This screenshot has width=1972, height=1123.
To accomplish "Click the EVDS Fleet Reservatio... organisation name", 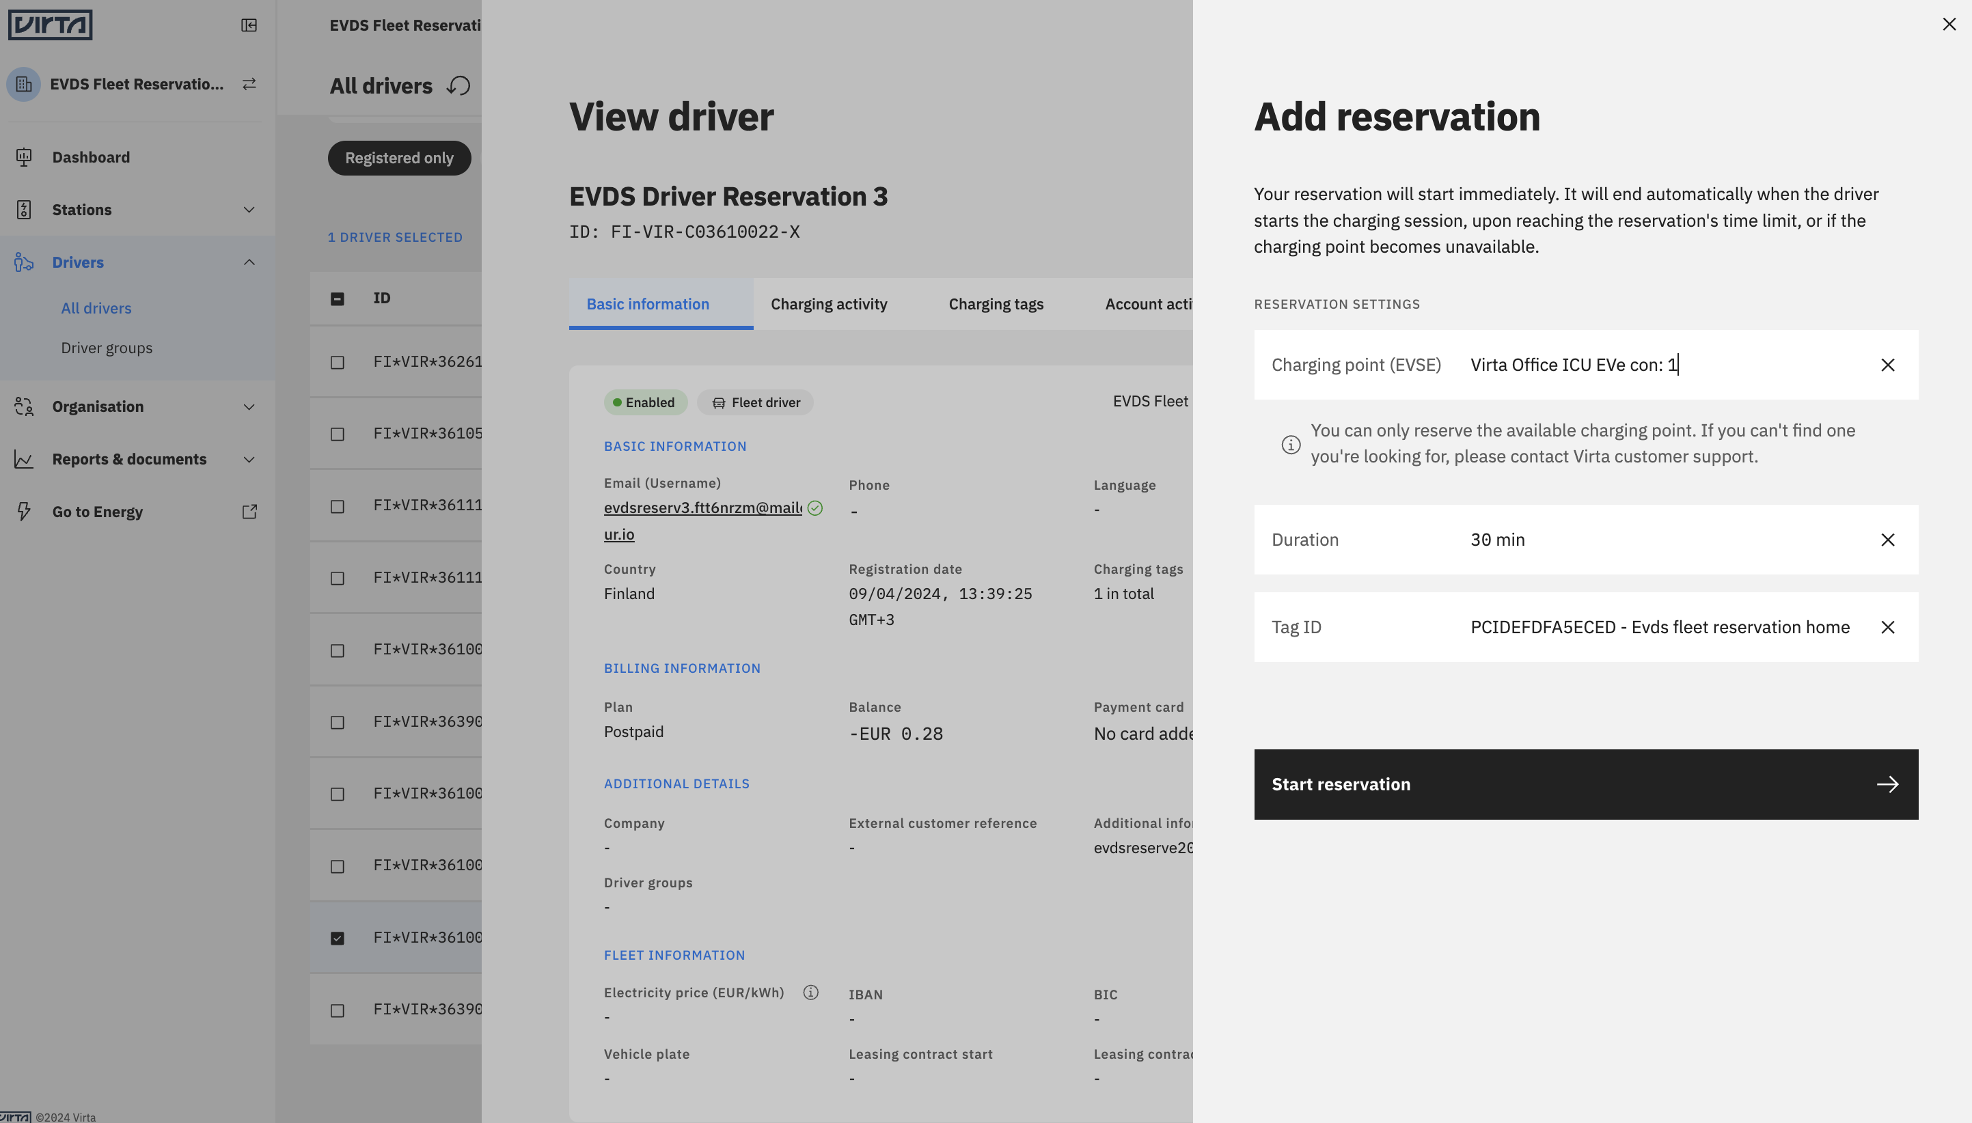I will 137,84.
